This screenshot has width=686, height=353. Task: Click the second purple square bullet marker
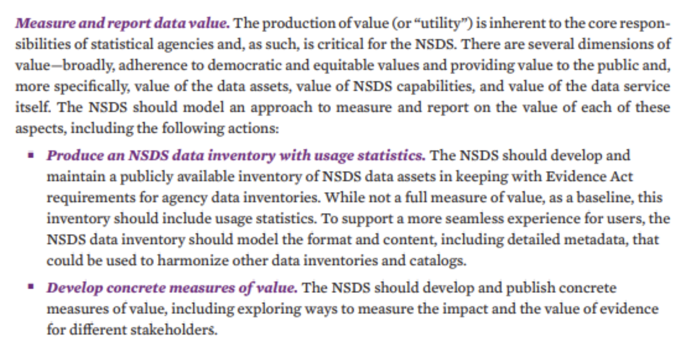[x=31, y=287]
